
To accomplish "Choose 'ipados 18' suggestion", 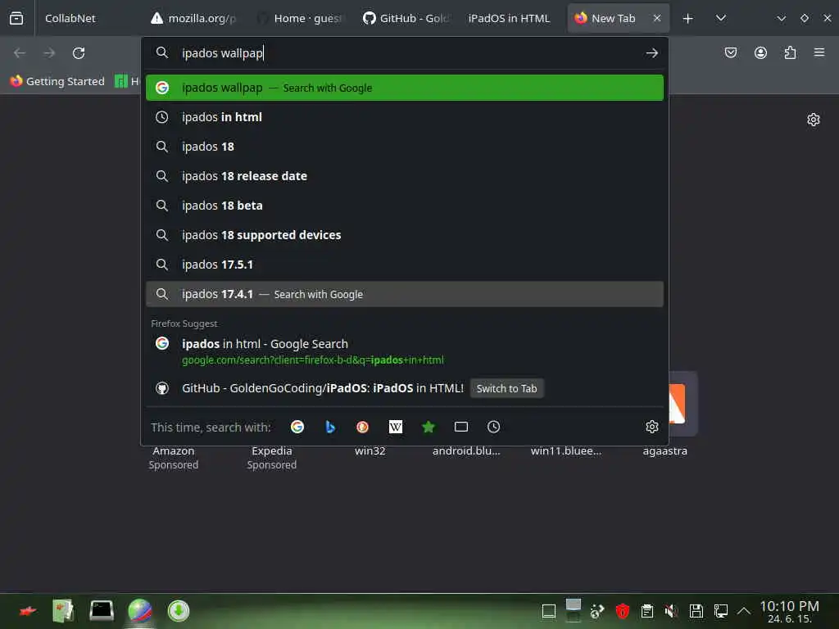I will pyautogui.click(x=405, y=147).
